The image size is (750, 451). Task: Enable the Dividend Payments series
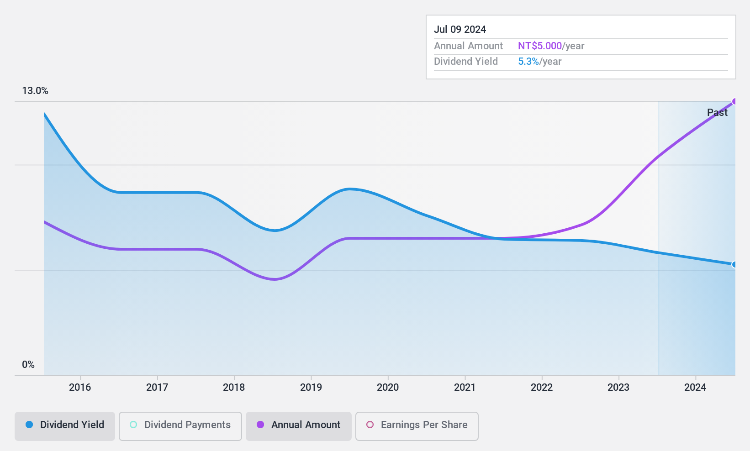point(180,426)
